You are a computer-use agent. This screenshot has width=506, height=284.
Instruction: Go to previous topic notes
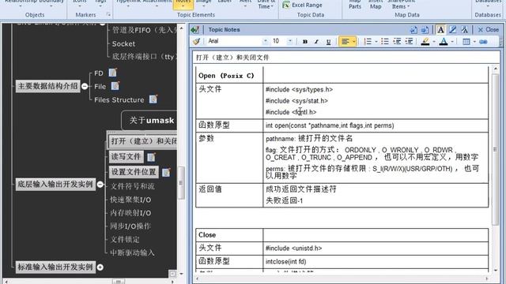coord(413,30)
